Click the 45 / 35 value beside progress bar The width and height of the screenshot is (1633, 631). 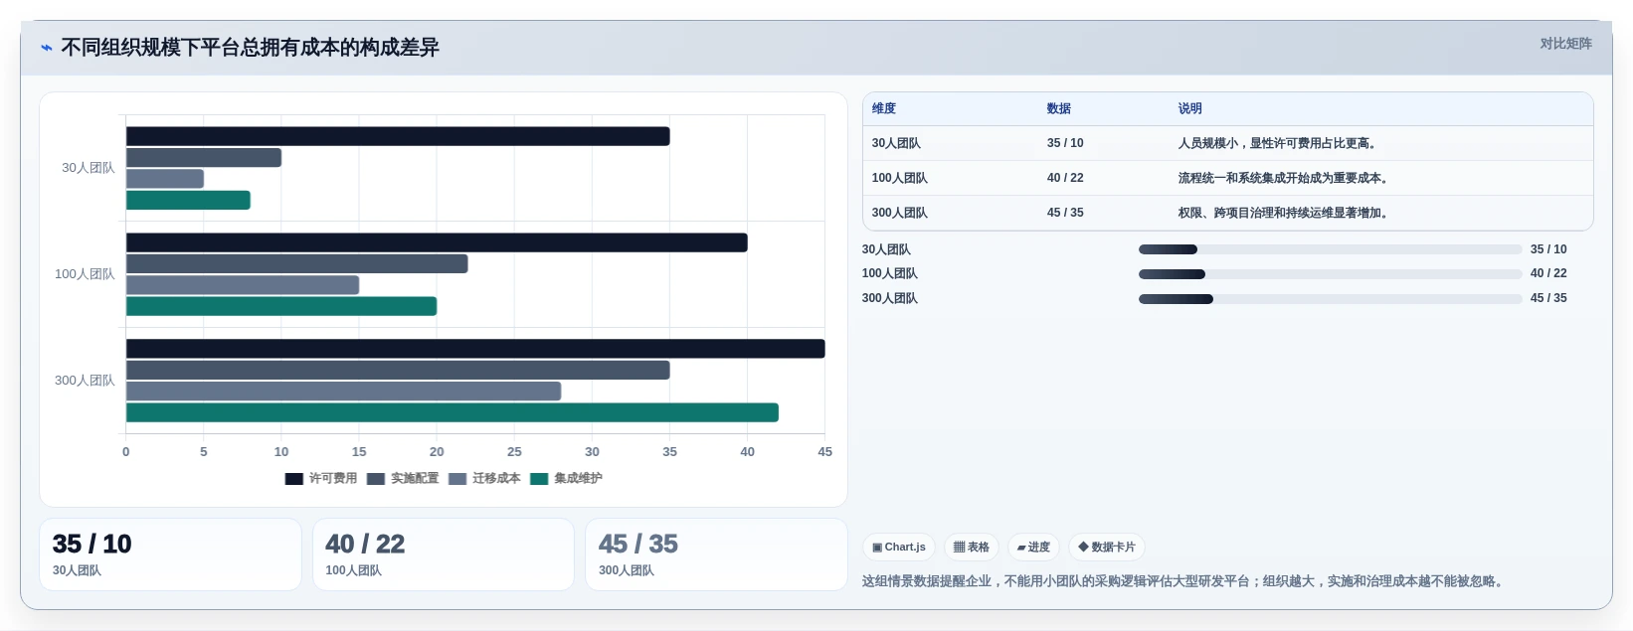click(x=1548, y=298)
